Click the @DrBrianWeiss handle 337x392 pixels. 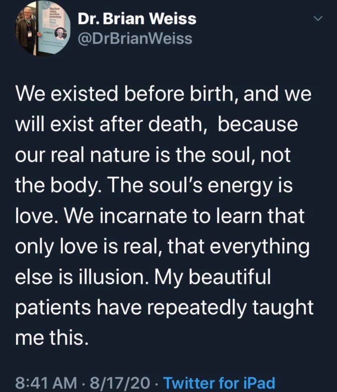point(135,38)
